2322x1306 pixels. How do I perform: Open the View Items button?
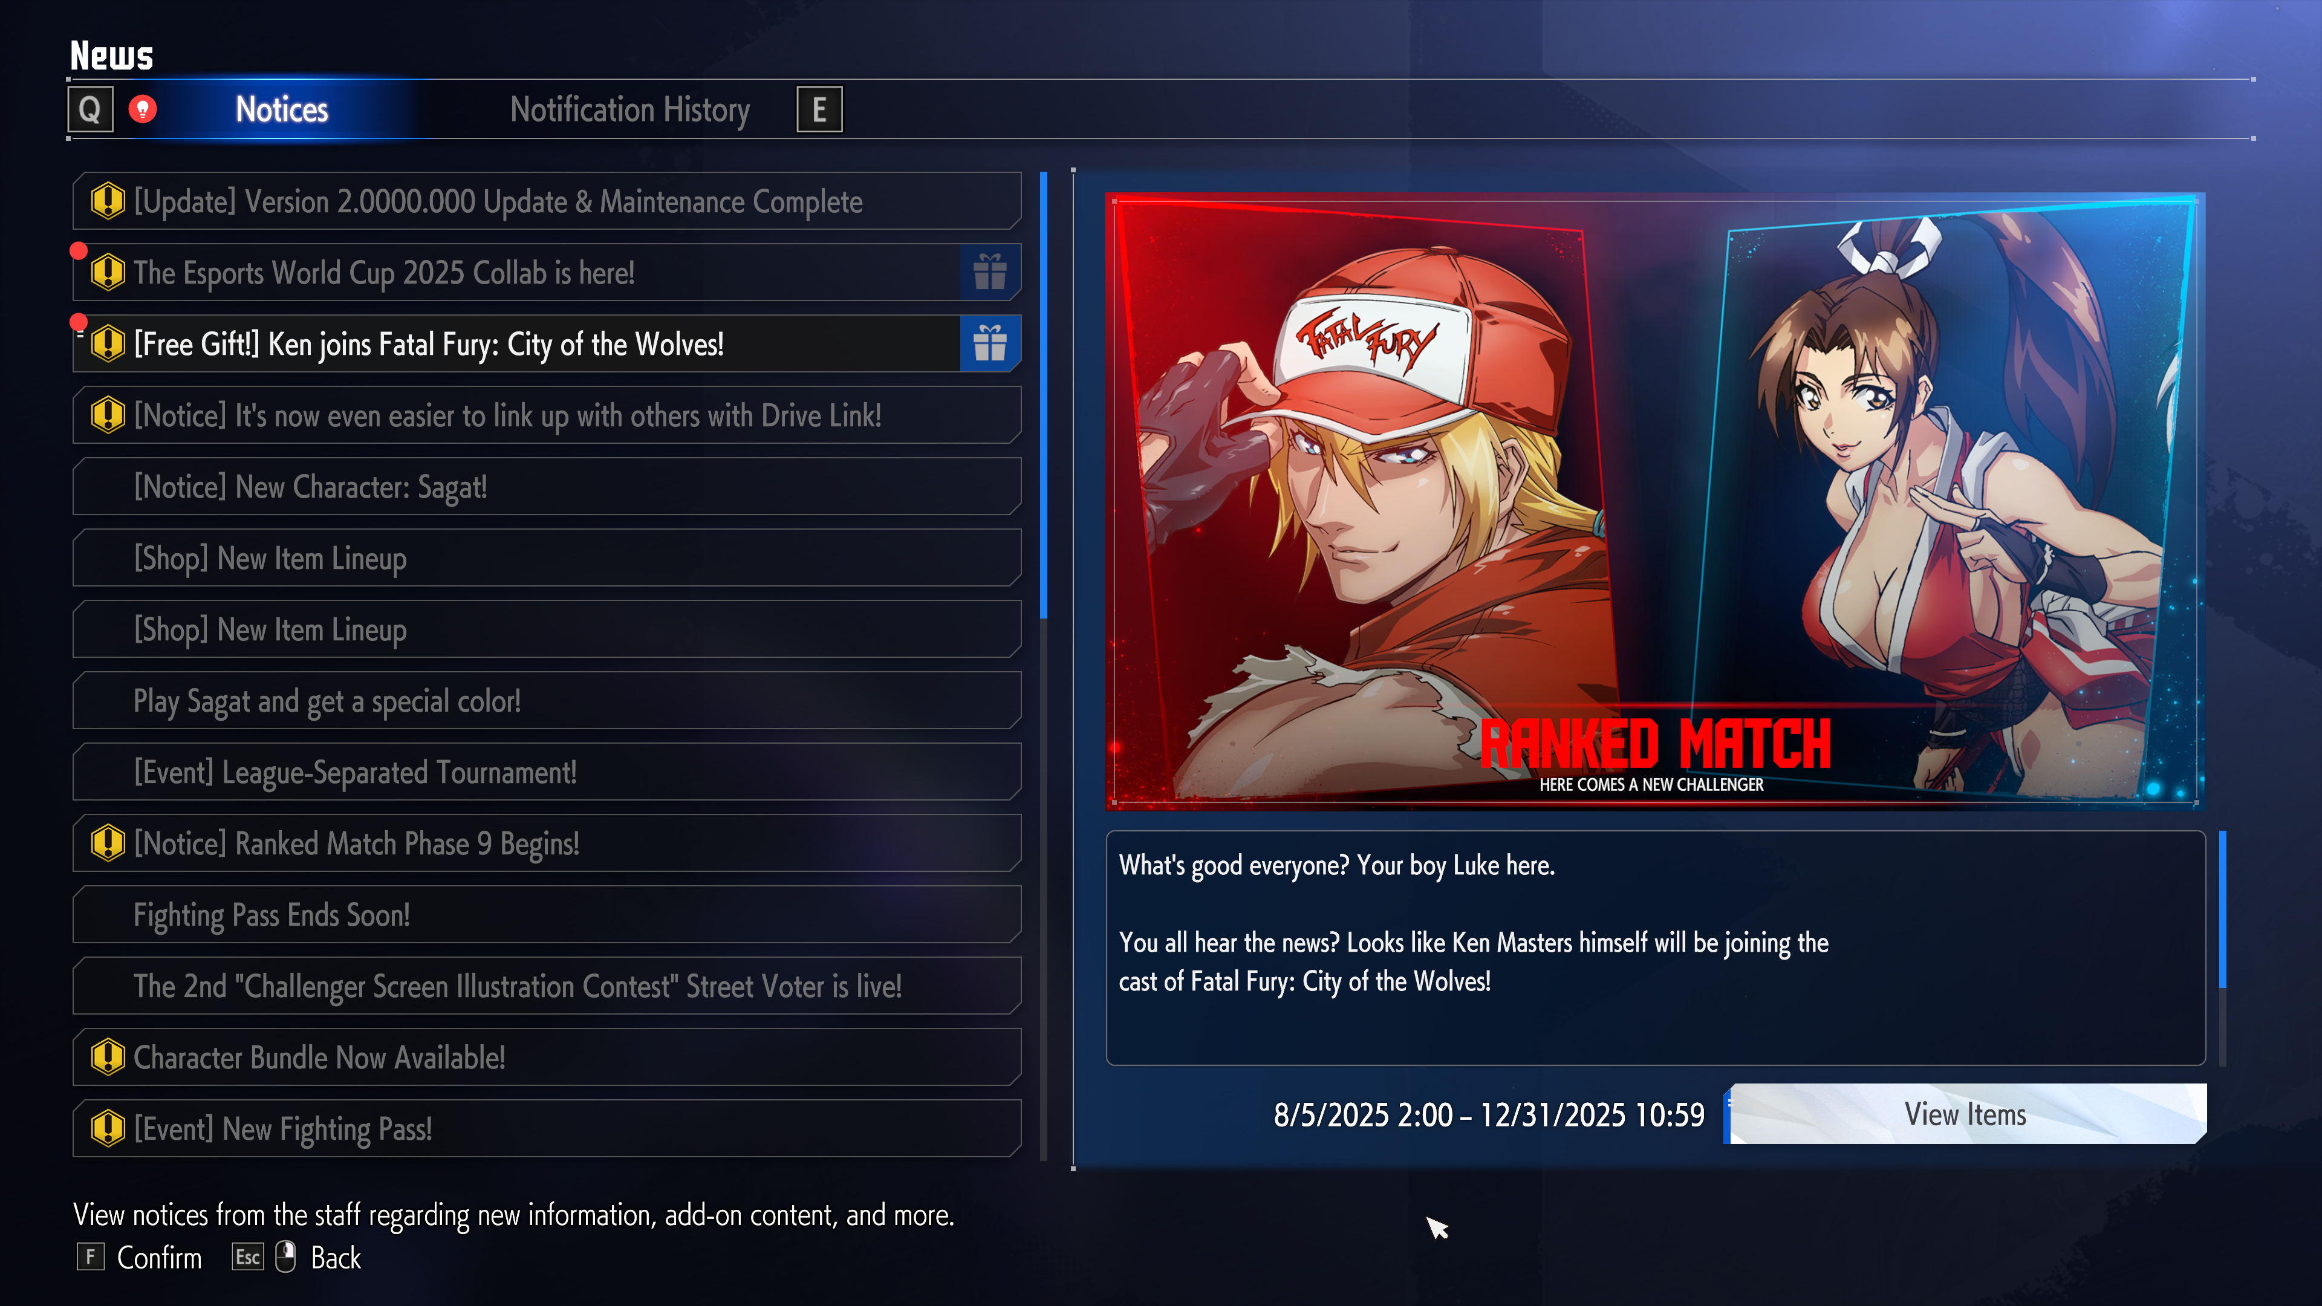[1965, 1114]
